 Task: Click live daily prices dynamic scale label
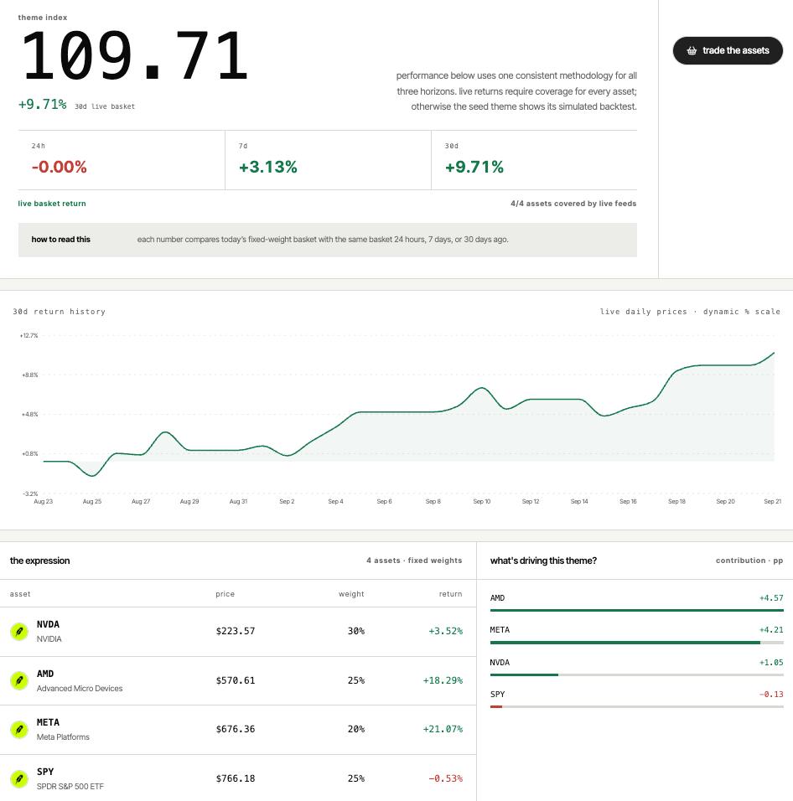(690, 311)
